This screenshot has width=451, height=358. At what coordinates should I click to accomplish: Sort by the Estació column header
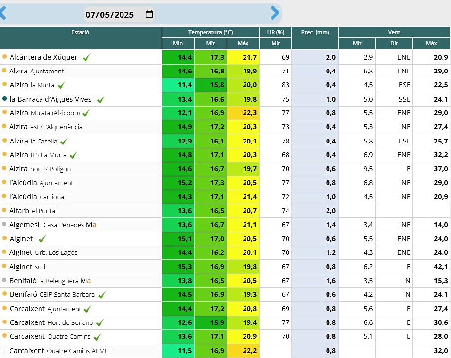coord(81,37)
